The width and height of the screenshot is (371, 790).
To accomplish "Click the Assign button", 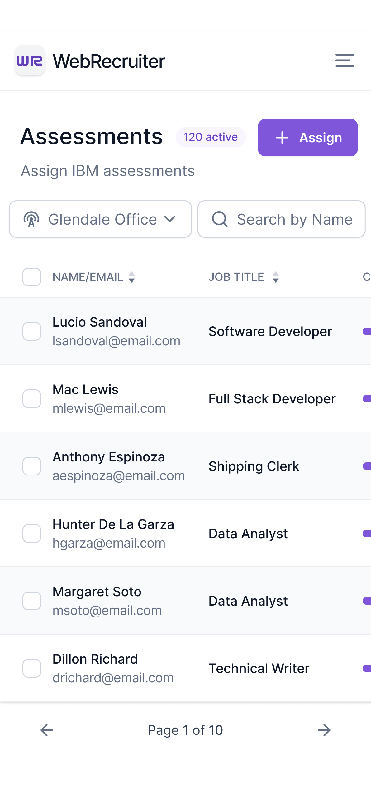I will 308,138.
